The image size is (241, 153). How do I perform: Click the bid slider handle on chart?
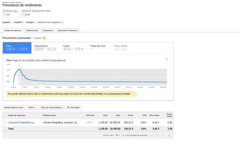(19, 74)
